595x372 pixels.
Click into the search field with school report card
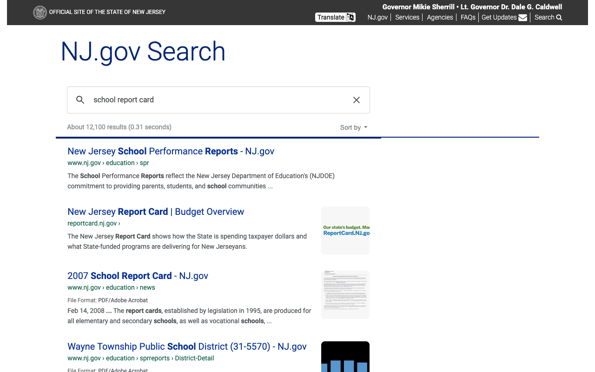[x=218, y=100]
